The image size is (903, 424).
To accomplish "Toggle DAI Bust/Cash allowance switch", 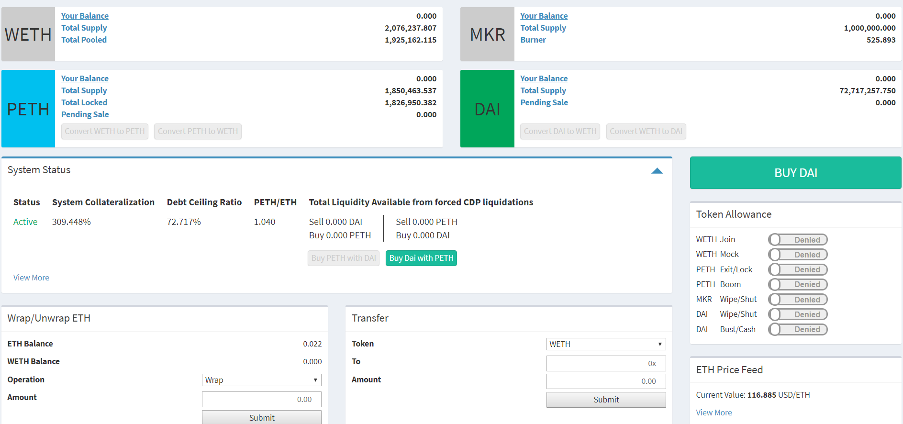I will tap(798, 329).
